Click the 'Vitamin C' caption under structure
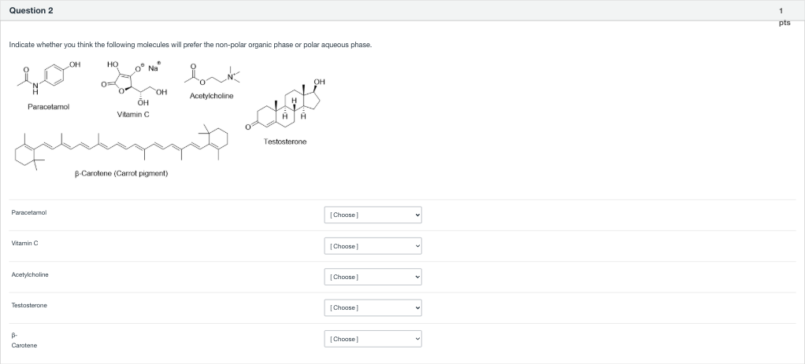The height and width of the screenshot is (364, 805). (133, 114)
